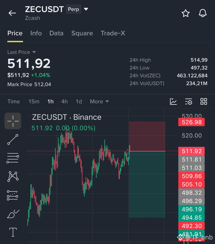Click the 494.85 green price label

(x=191, y=218)
